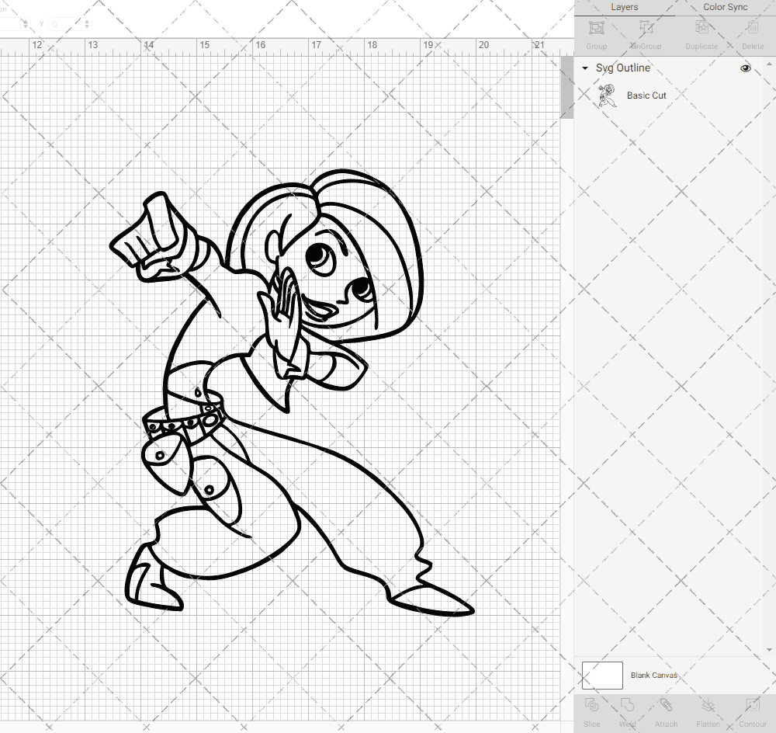This screenshot has height=733, width=776.
Task: Click the Delete trash icon
Action: (753, 28)
